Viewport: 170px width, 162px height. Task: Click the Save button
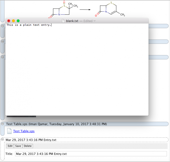pyautogui.click(x=18, y=146)
